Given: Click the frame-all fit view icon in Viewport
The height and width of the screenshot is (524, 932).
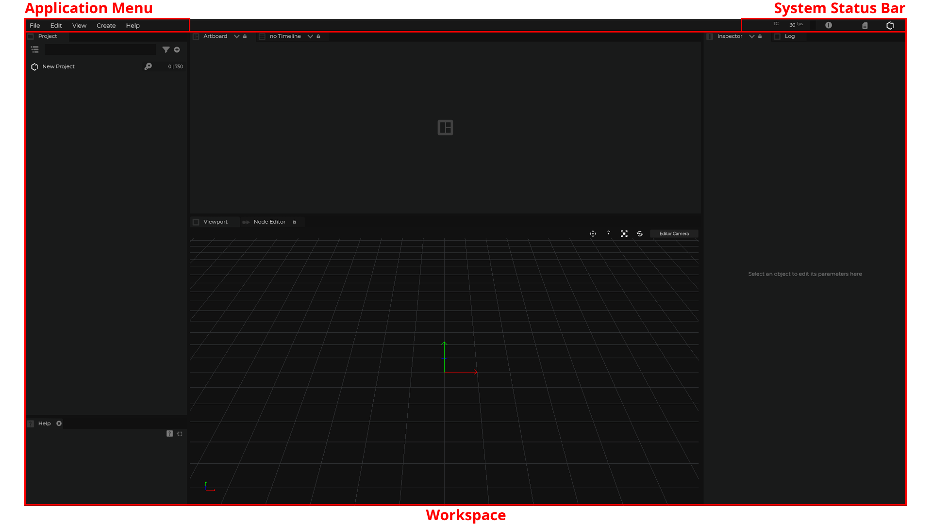Looking at the screenshot, I should tap(624, 234).
